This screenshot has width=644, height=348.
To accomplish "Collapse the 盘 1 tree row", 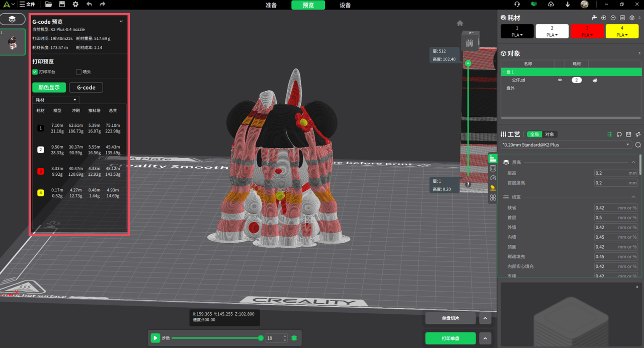I will (x=504, y=72).
